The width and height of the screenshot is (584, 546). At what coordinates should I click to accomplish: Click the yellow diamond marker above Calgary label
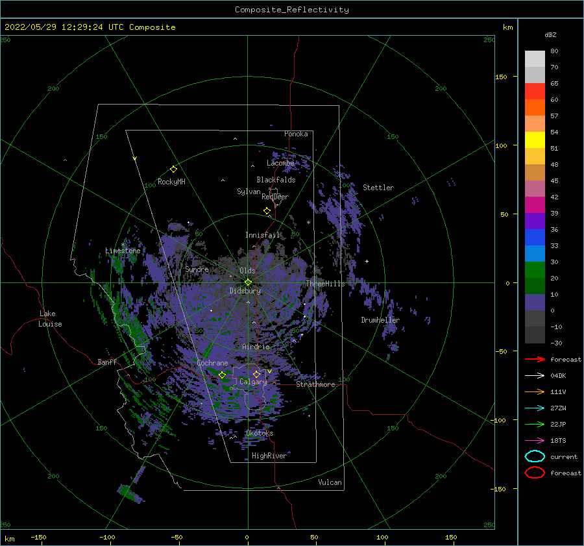tap(256, 374)
